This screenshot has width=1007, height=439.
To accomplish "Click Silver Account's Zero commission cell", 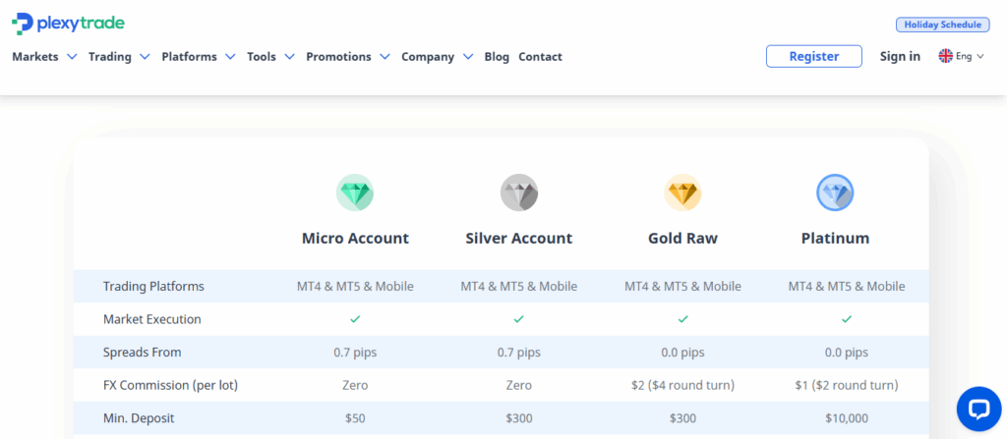I will (x=519, y=385).
